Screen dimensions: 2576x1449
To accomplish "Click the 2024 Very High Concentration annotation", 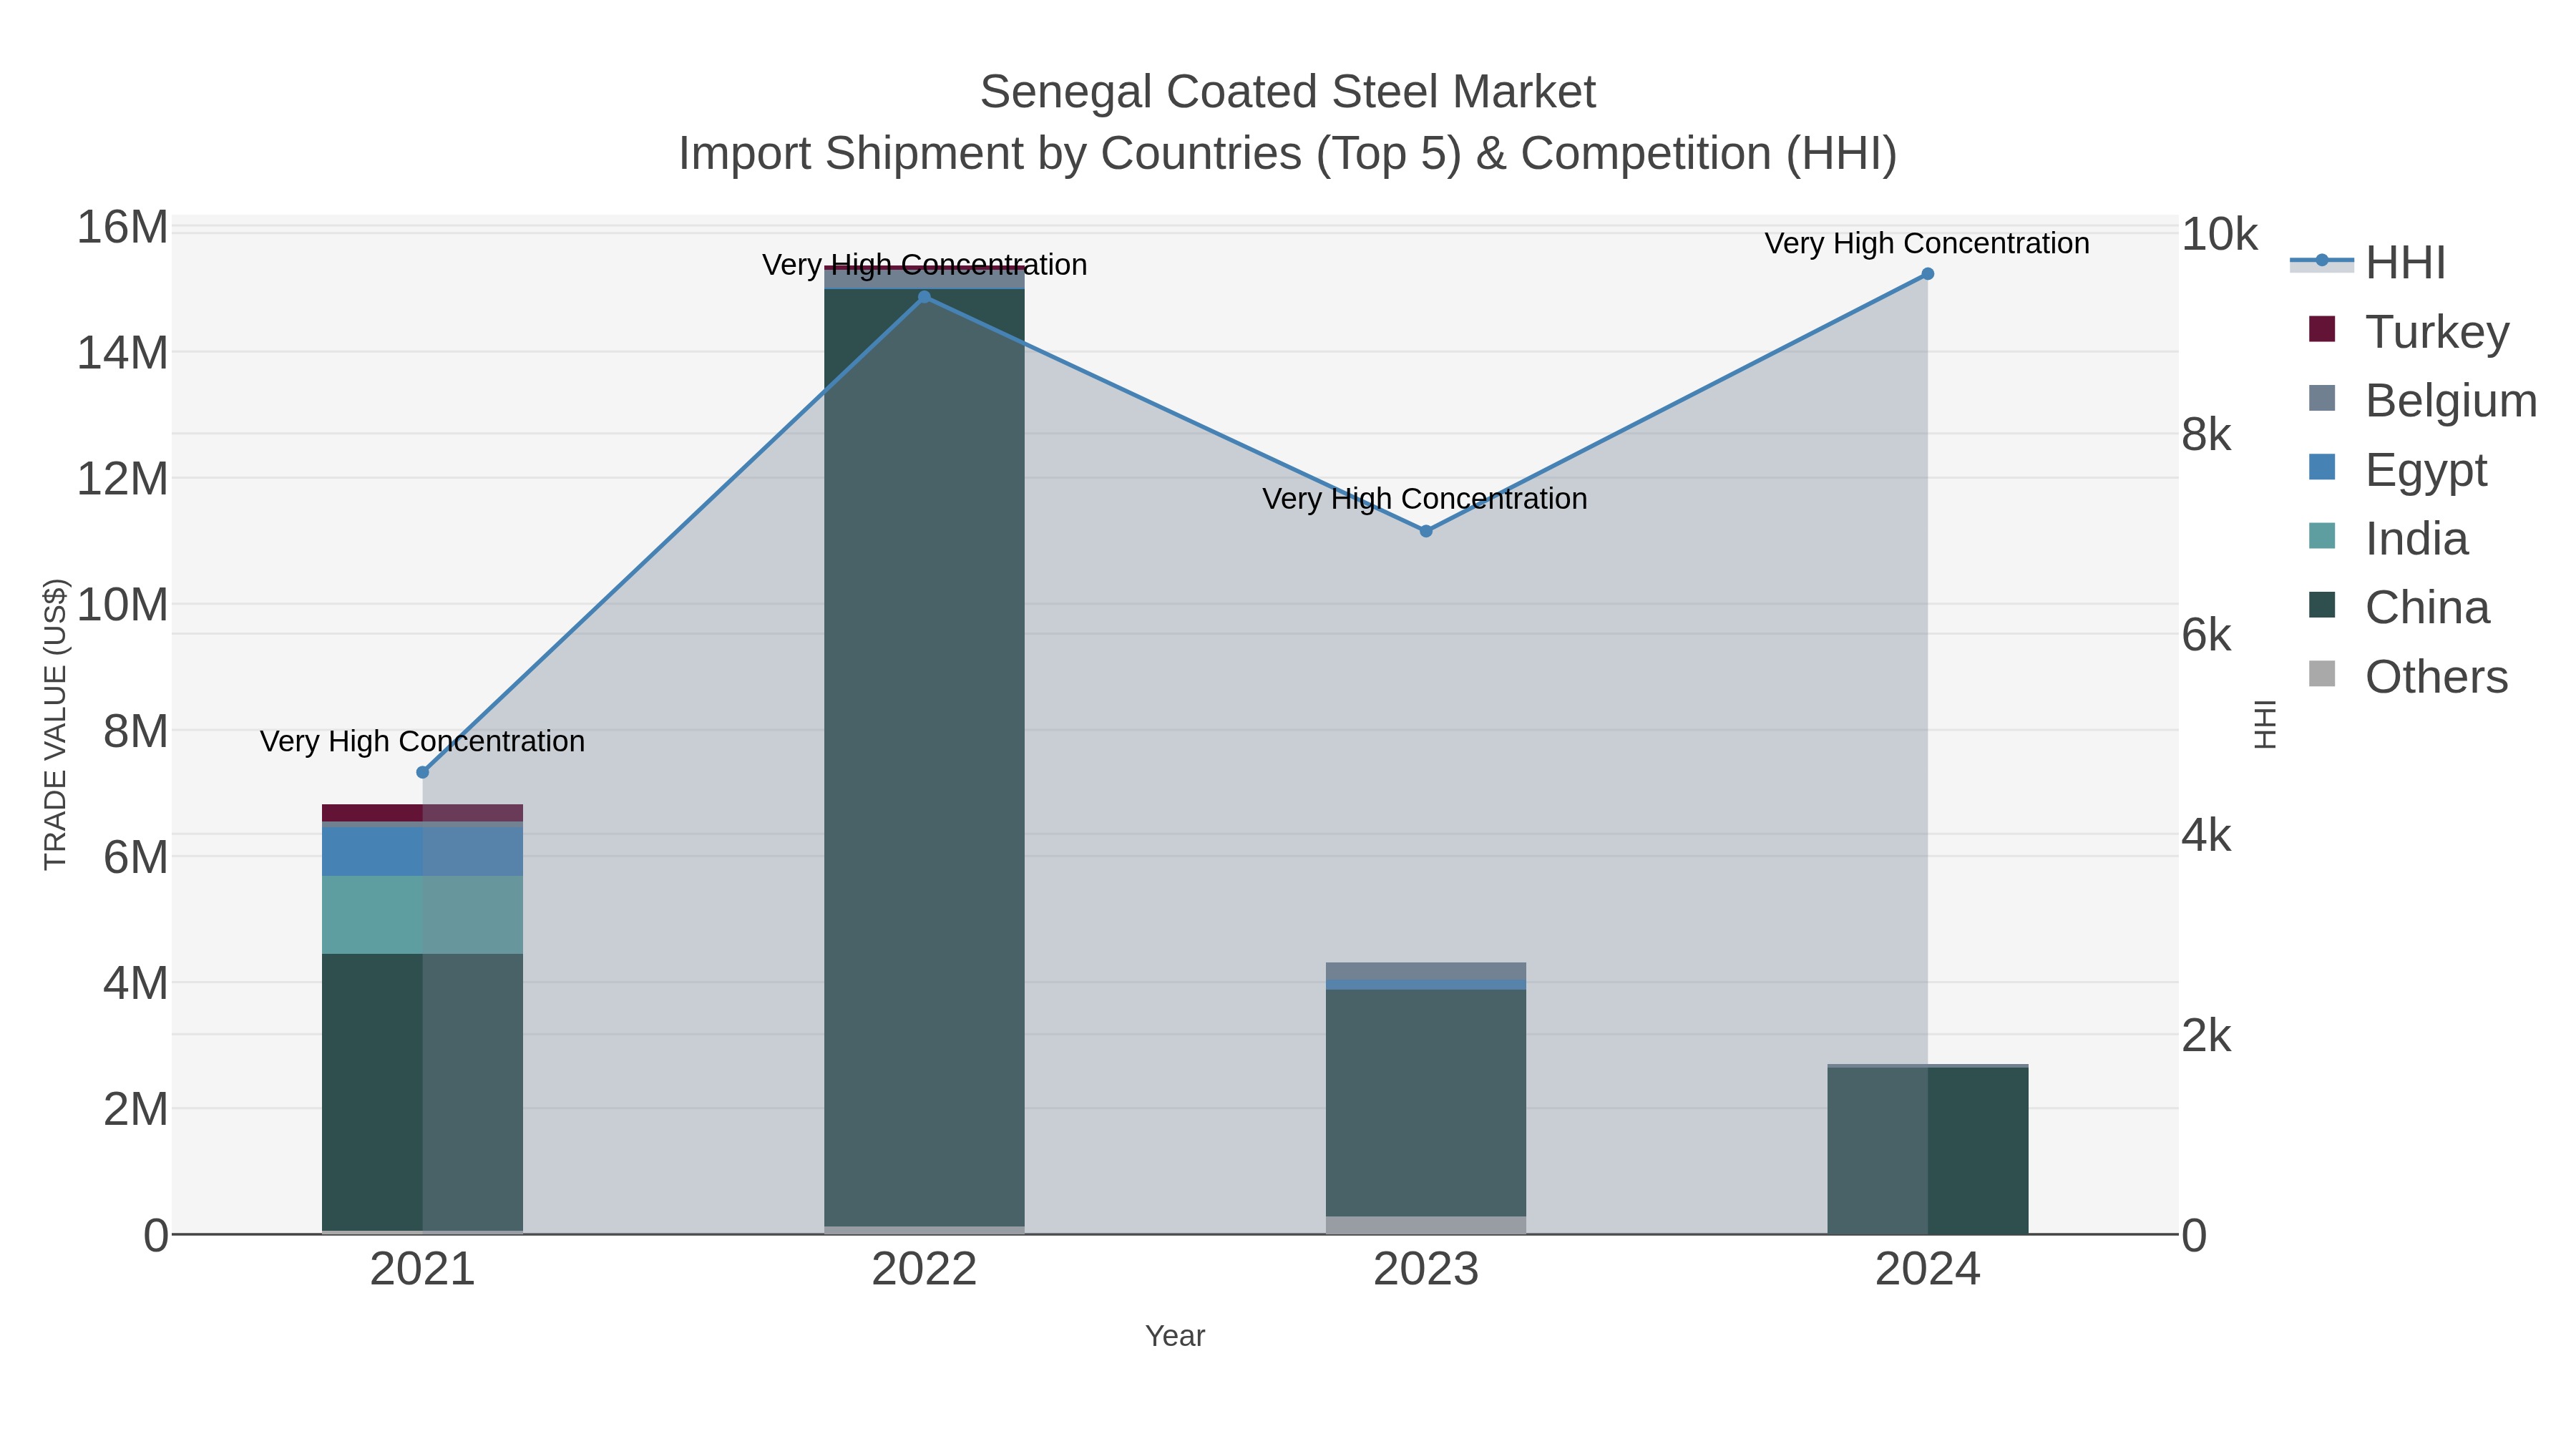I will pyautogui.click(x=1927, y=243).
